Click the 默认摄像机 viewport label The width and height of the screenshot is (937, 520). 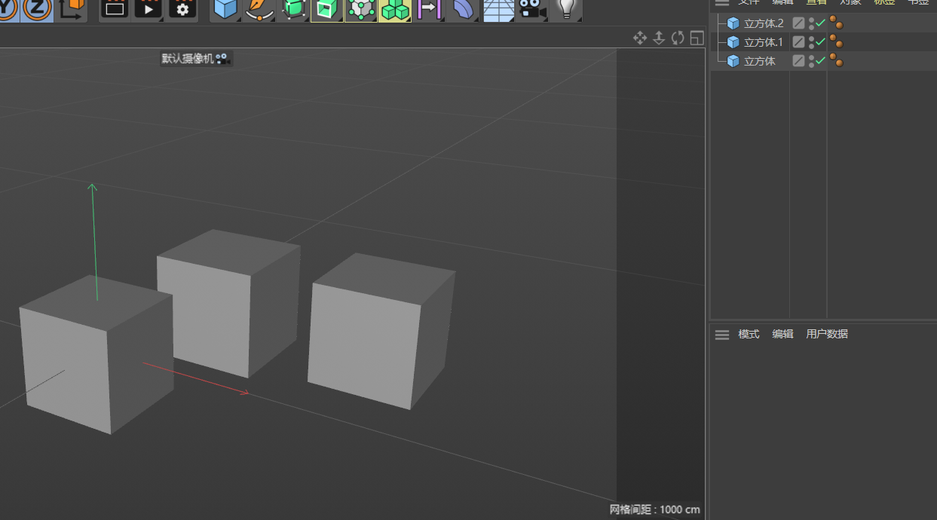click(188, 59)
